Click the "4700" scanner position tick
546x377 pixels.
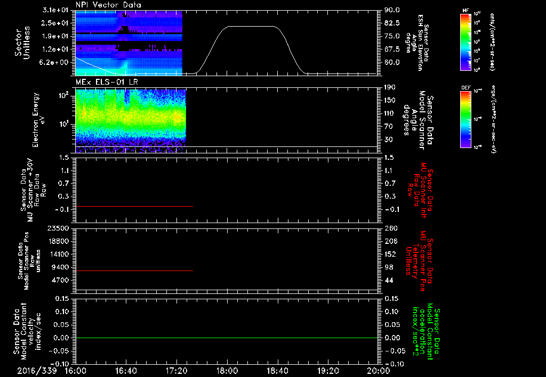[61, 280]
